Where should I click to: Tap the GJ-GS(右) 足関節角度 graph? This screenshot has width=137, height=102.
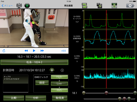click(x=110, y=39)
